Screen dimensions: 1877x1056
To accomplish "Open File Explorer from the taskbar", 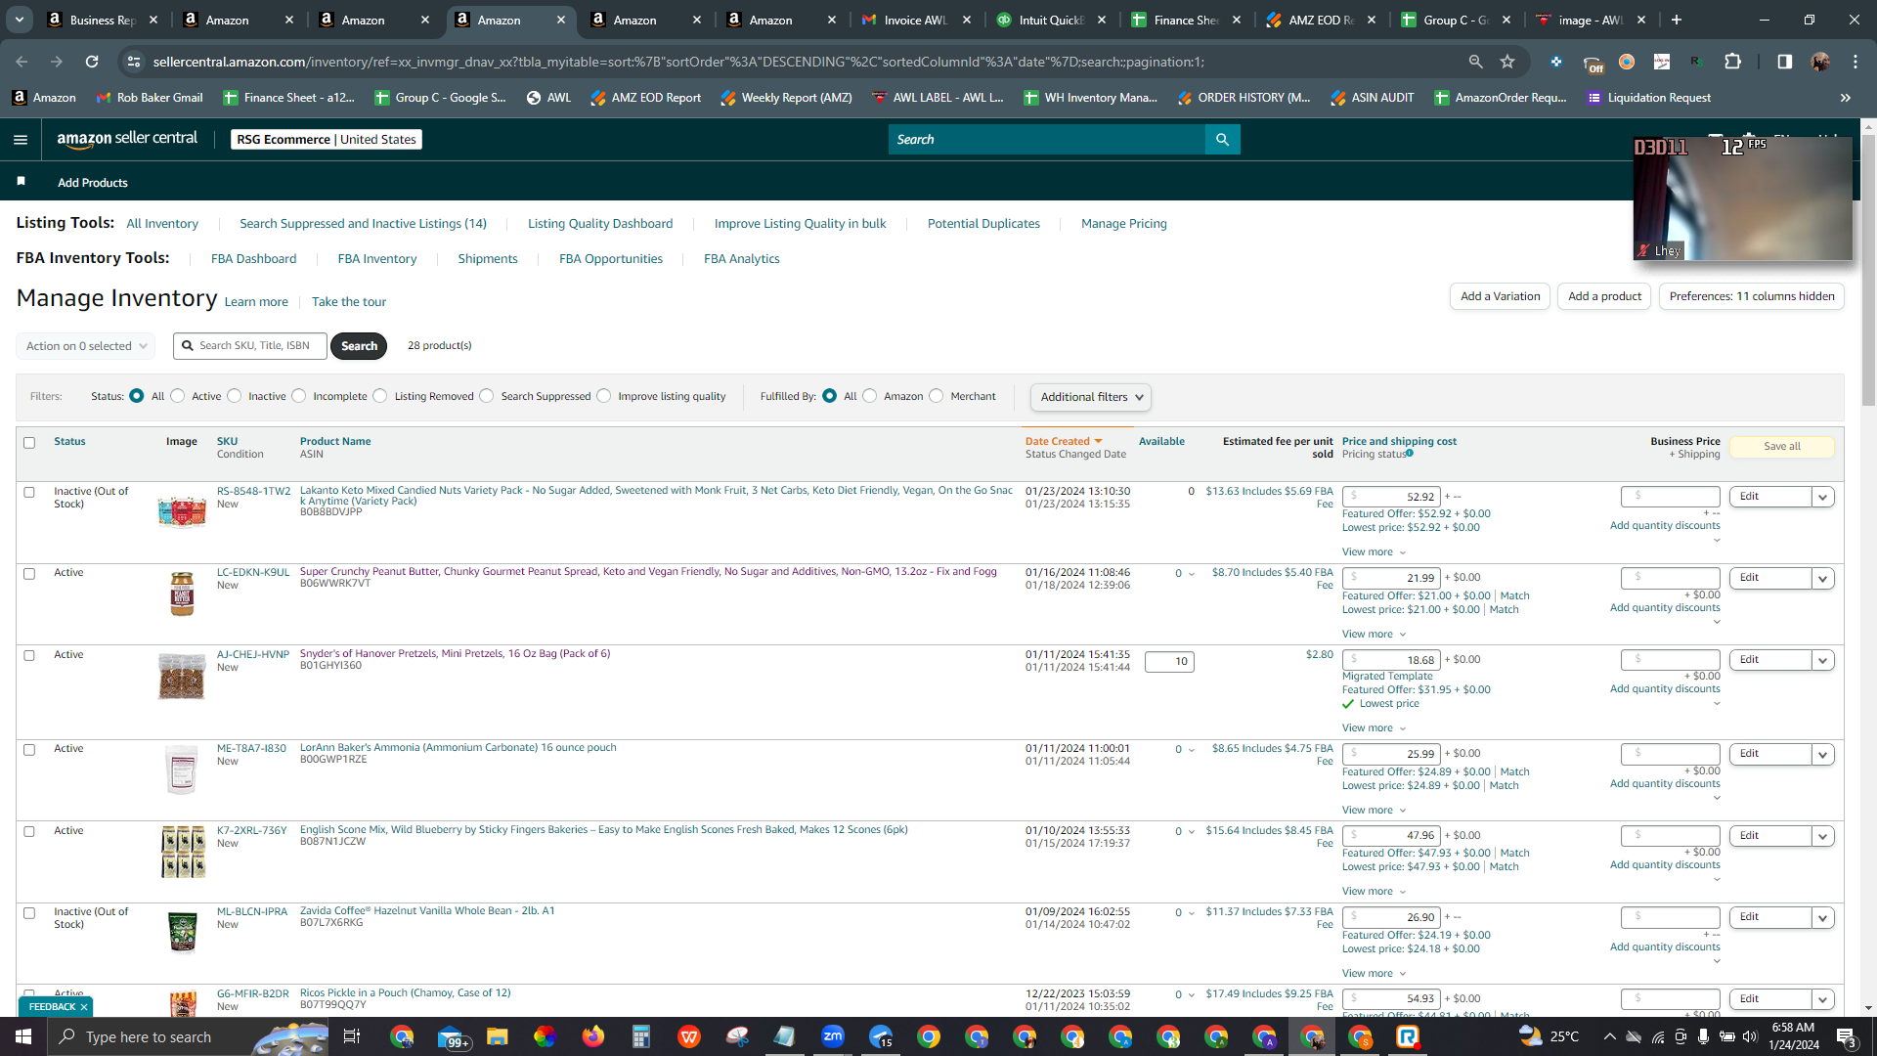I will [497, 1036].
